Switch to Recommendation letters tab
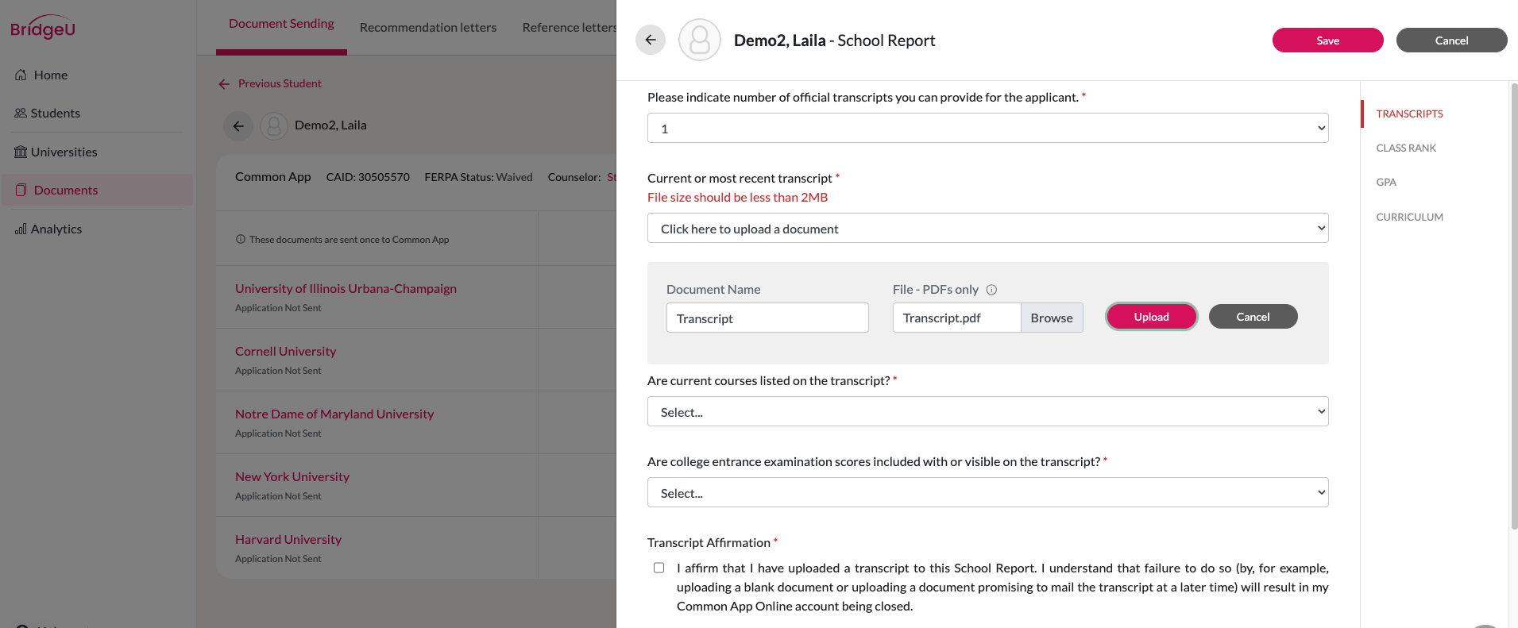 (428, 27)
